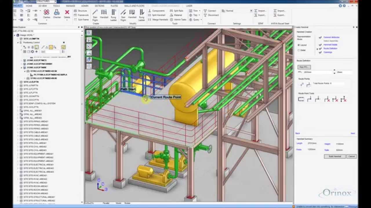Viewport: 371px width, 208px height.
Task: Open the Normal settings combo box
Action: (237, 11)
